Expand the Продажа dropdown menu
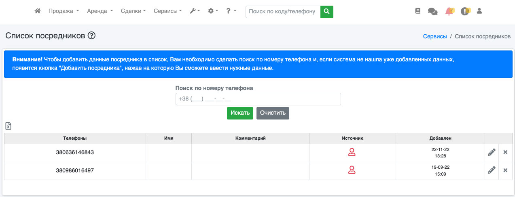Viewport: 515px width, 197px height. pyautogui.click(x=64, y=11)
